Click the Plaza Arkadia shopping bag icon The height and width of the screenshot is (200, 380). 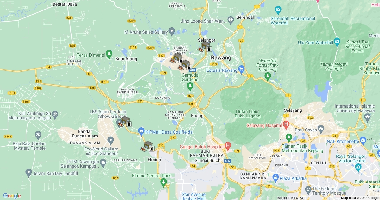click(x=275, y=177)
